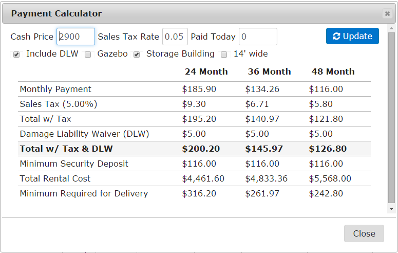Screen dimensions: 398x253
Task: Click the scrollbar up arrow
Action: pyautogui.click(x=391, y=28)
